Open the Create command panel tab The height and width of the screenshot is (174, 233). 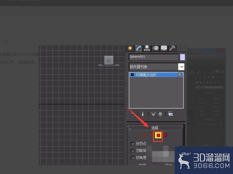[x=130, y=48]
